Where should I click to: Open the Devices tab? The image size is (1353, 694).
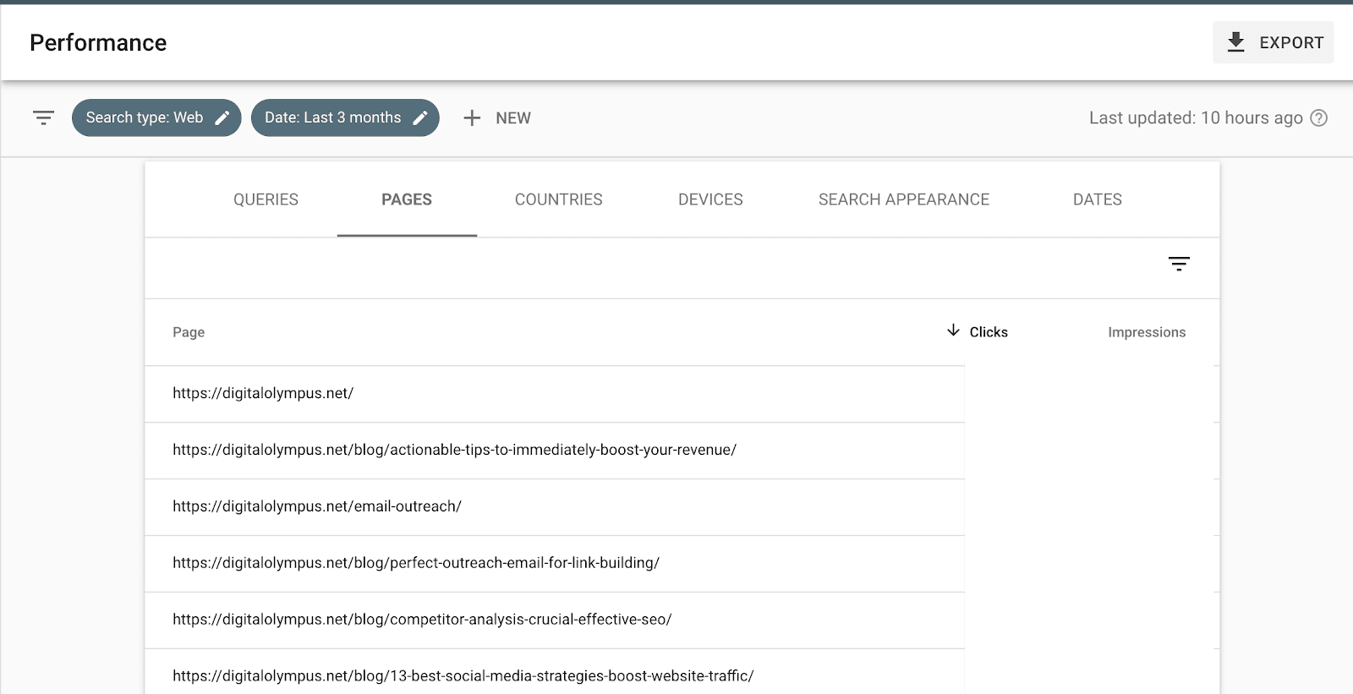coord(710,199)
